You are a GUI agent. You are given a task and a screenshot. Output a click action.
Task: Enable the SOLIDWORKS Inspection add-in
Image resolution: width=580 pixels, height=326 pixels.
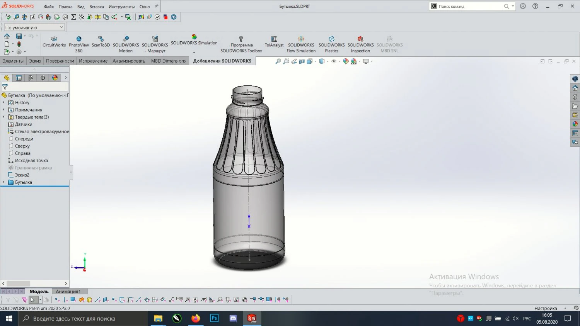360,44
